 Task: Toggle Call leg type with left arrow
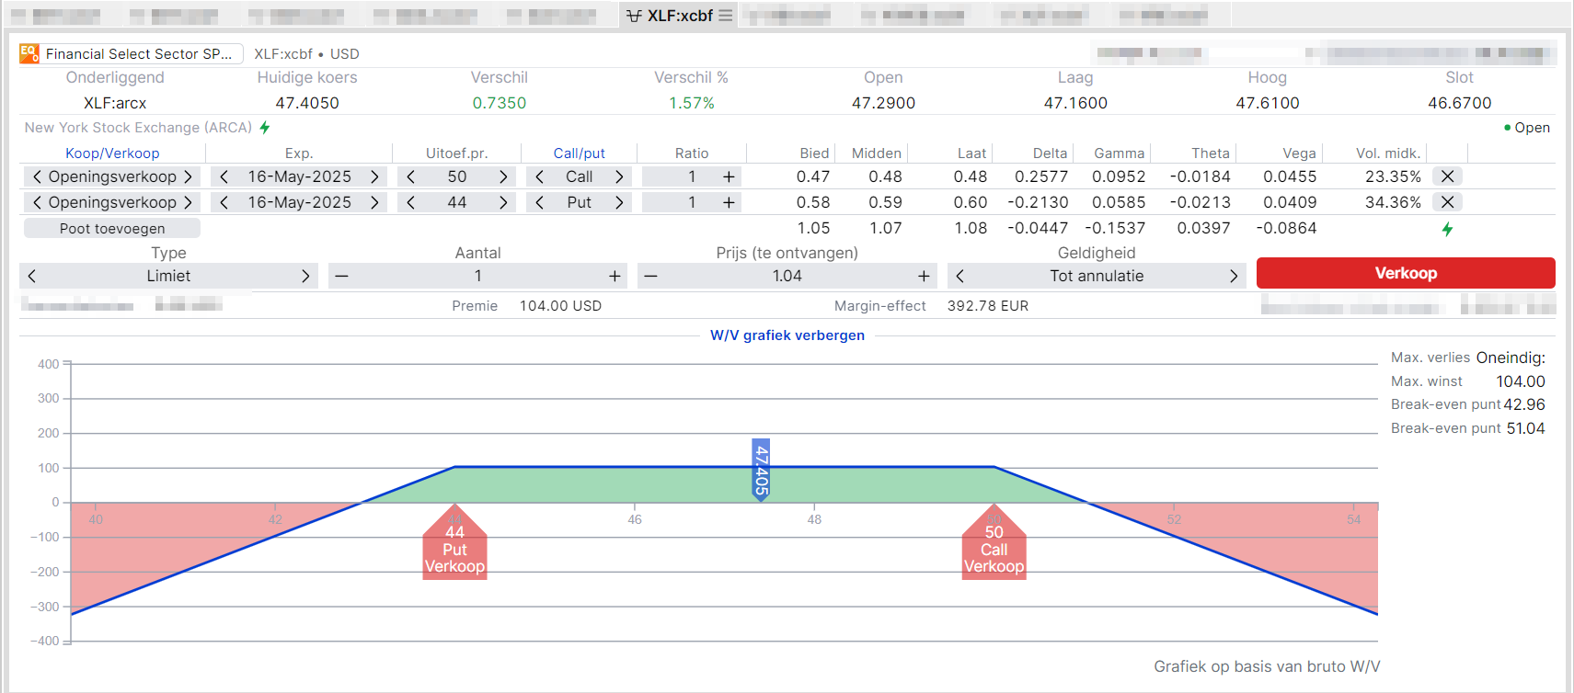[x=539, y=176]
